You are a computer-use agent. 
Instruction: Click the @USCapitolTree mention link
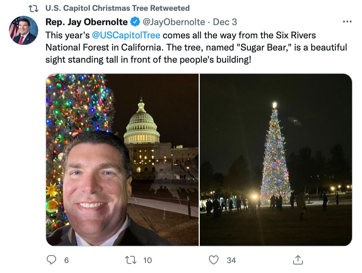[126, 35]
